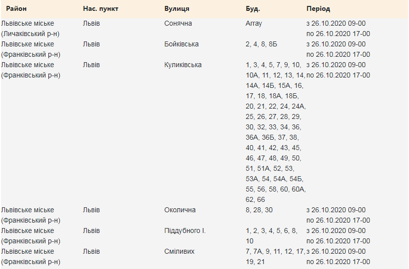Click the long house list for Куликівська

pyautogui.click(x=275, y=132)
